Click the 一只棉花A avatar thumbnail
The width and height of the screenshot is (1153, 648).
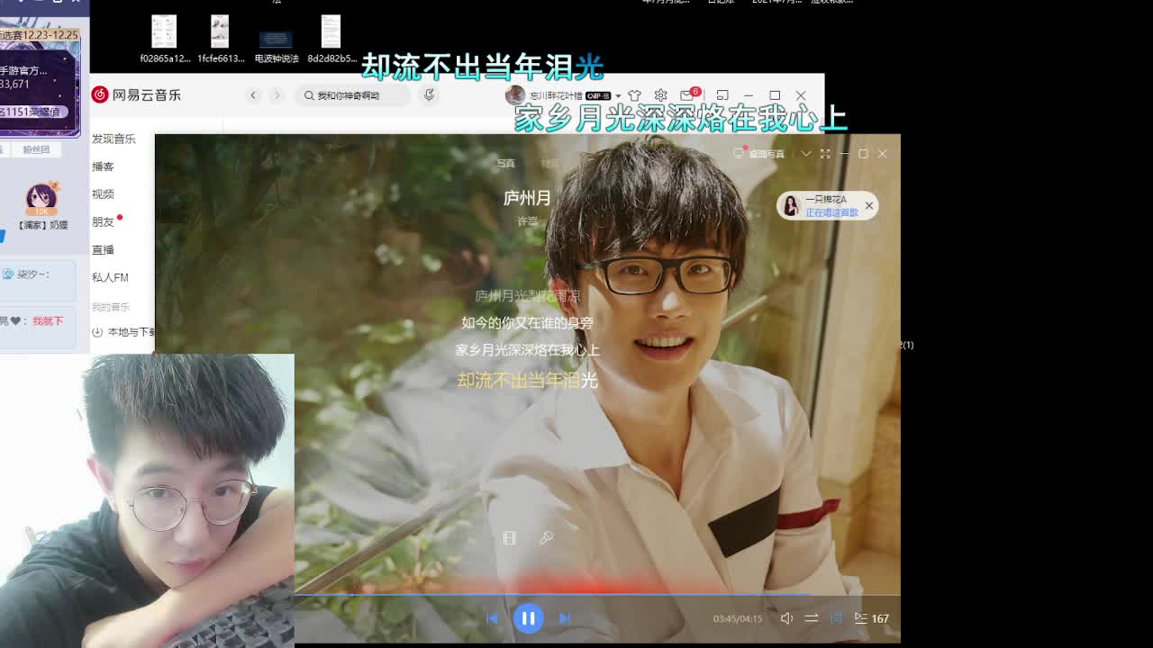click(791, 206)
